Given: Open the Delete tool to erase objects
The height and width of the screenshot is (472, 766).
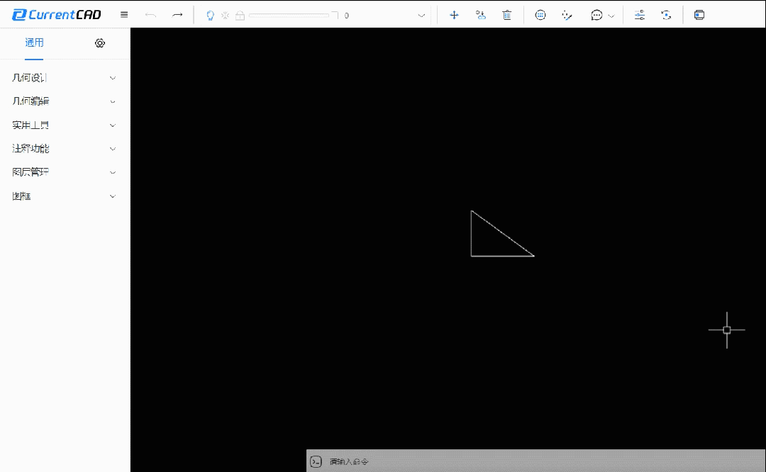Looking at the screenshot, I should tap(507, 14).
